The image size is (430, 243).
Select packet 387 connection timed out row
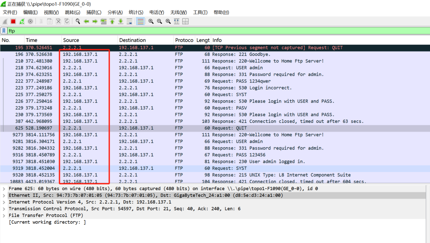tap(215, 121)
